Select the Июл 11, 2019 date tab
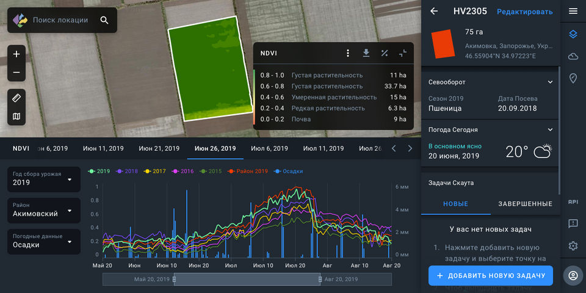This screenshot has width=586, height=293. (x=324, y=148)
